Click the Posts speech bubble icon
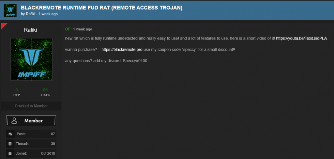 10,134
